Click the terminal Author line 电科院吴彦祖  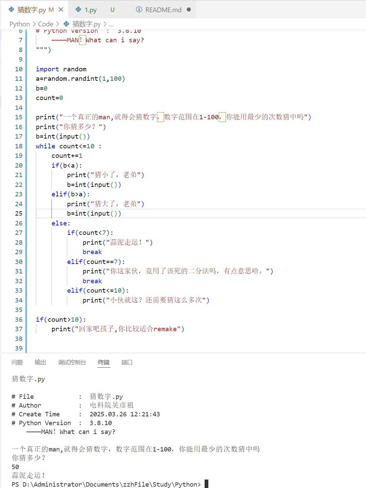click(x=73, y=405)
